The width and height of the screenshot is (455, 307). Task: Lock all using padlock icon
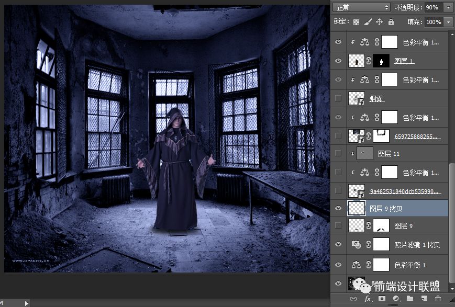pyautogui.click(x=391, y=22)
